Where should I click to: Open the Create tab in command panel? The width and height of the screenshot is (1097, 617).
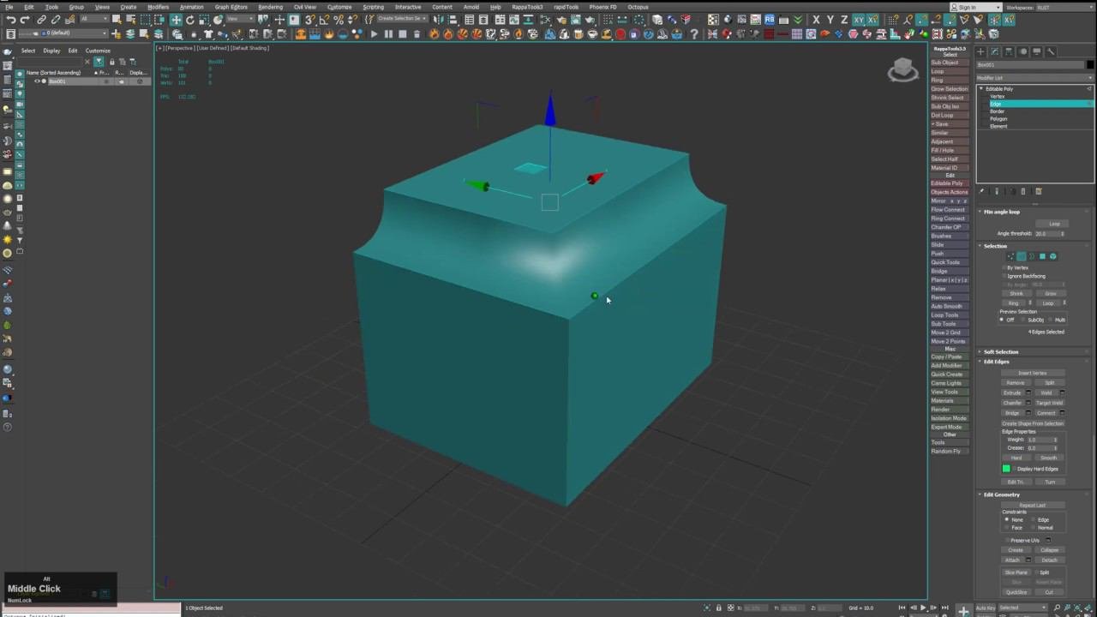coord(981,51)
